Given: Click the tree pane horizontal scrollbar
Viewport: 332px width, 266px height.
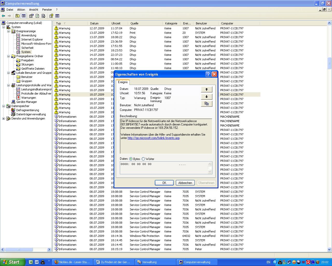Looking at the screenshot, I should click(x=26, y=250).
